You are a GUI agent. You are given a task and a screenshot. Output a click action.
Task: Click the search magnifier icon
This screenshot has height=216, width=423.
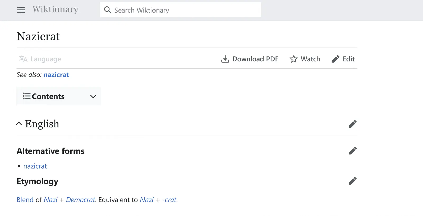[107, 10]
